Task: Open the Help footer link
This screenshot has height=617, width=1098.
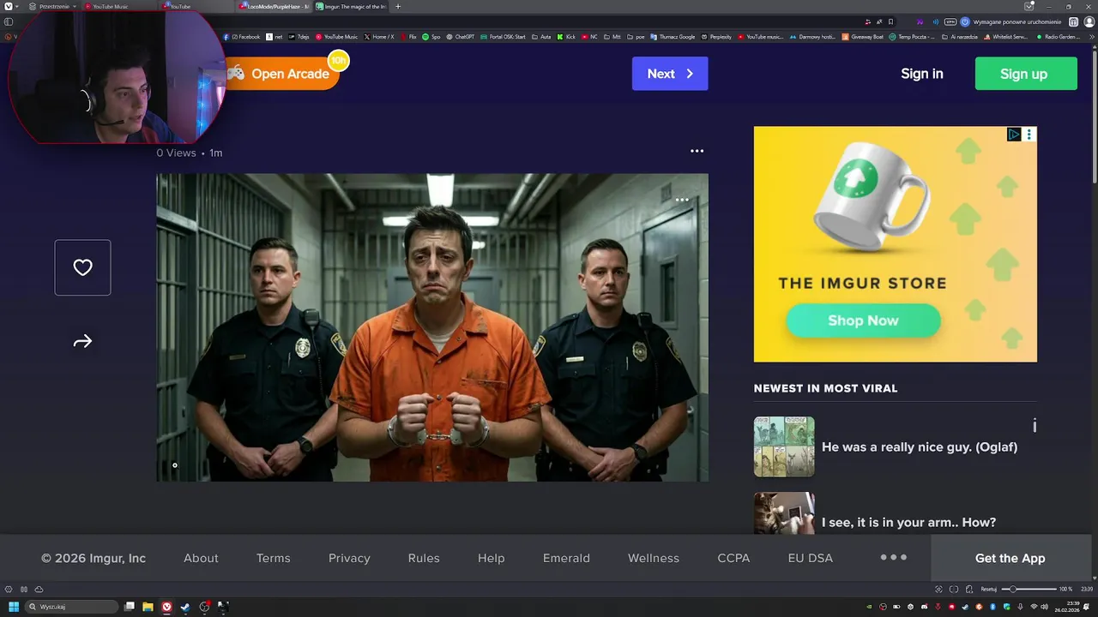Action: [x=491, y=558]
